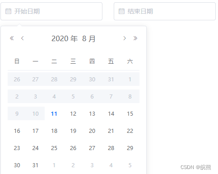Choose date 18
Screen dimensions: 218x174
pyautogui.click(x=54, y=131)
